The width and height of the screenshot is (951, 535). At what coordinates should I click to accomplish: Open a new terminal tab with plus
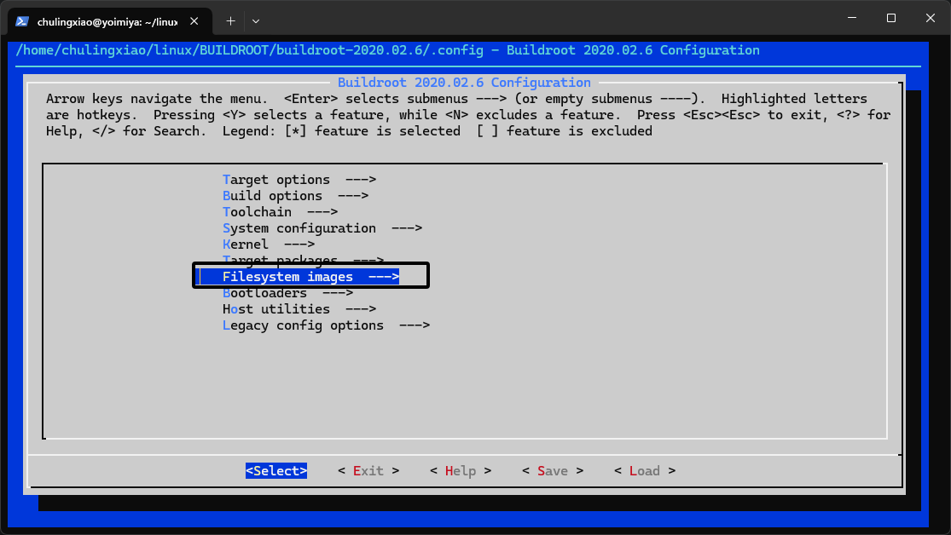(230, 21)
